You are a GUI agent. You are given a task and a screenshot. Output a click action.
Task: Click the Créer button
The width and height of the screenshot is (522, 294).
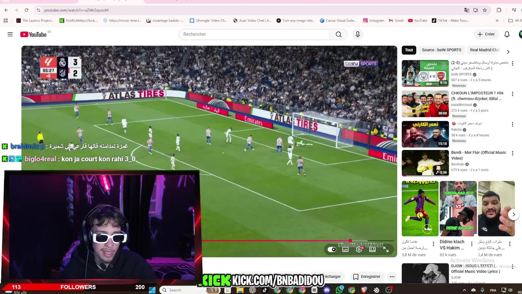[x=486, y=34]
